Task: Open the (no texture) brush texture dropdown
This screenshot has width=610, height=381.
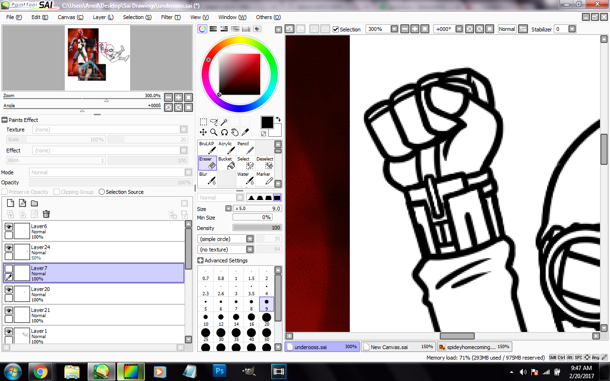Action: [250, 250]
